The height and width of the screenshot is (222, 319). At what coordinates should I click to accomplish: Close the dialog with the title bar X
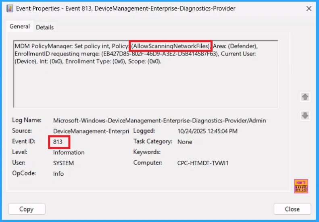309,8
